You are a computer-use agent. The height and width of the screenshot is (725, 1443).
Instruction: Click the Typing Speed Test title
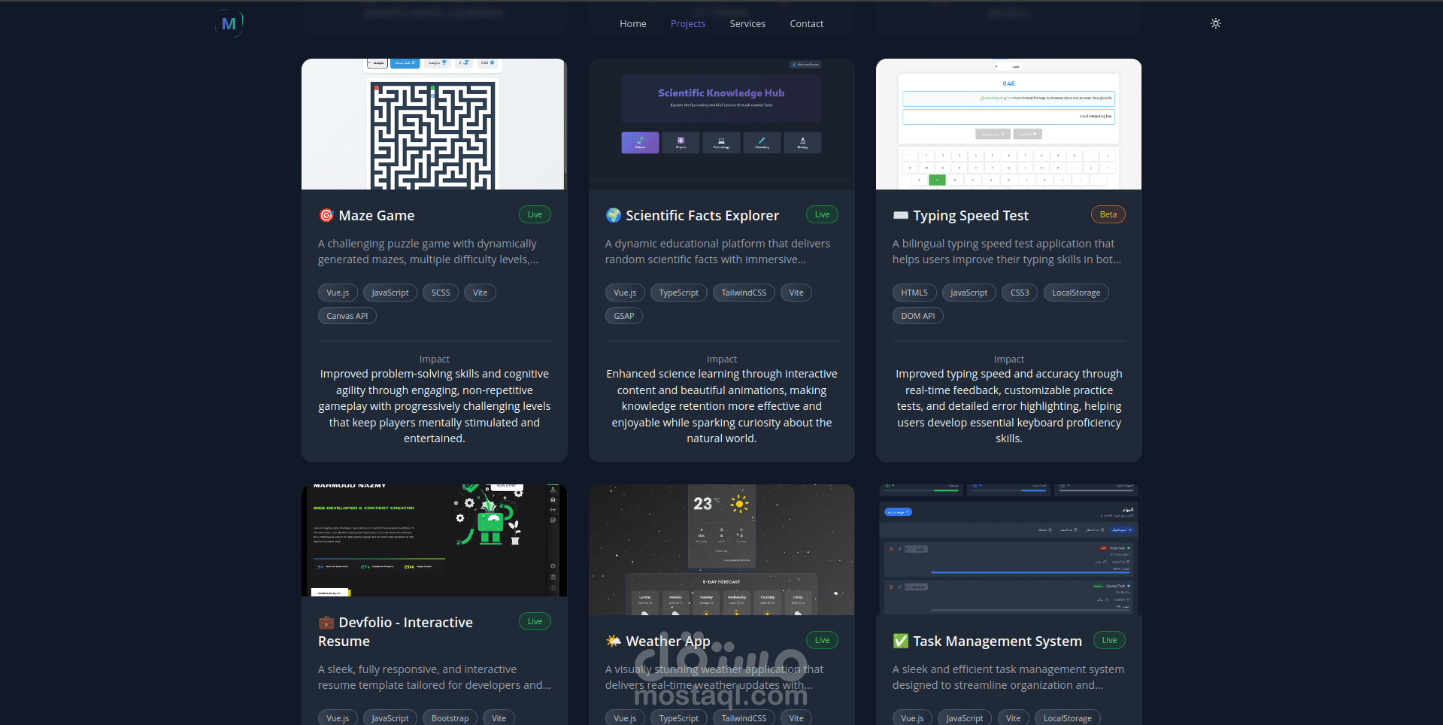point(970,216)
